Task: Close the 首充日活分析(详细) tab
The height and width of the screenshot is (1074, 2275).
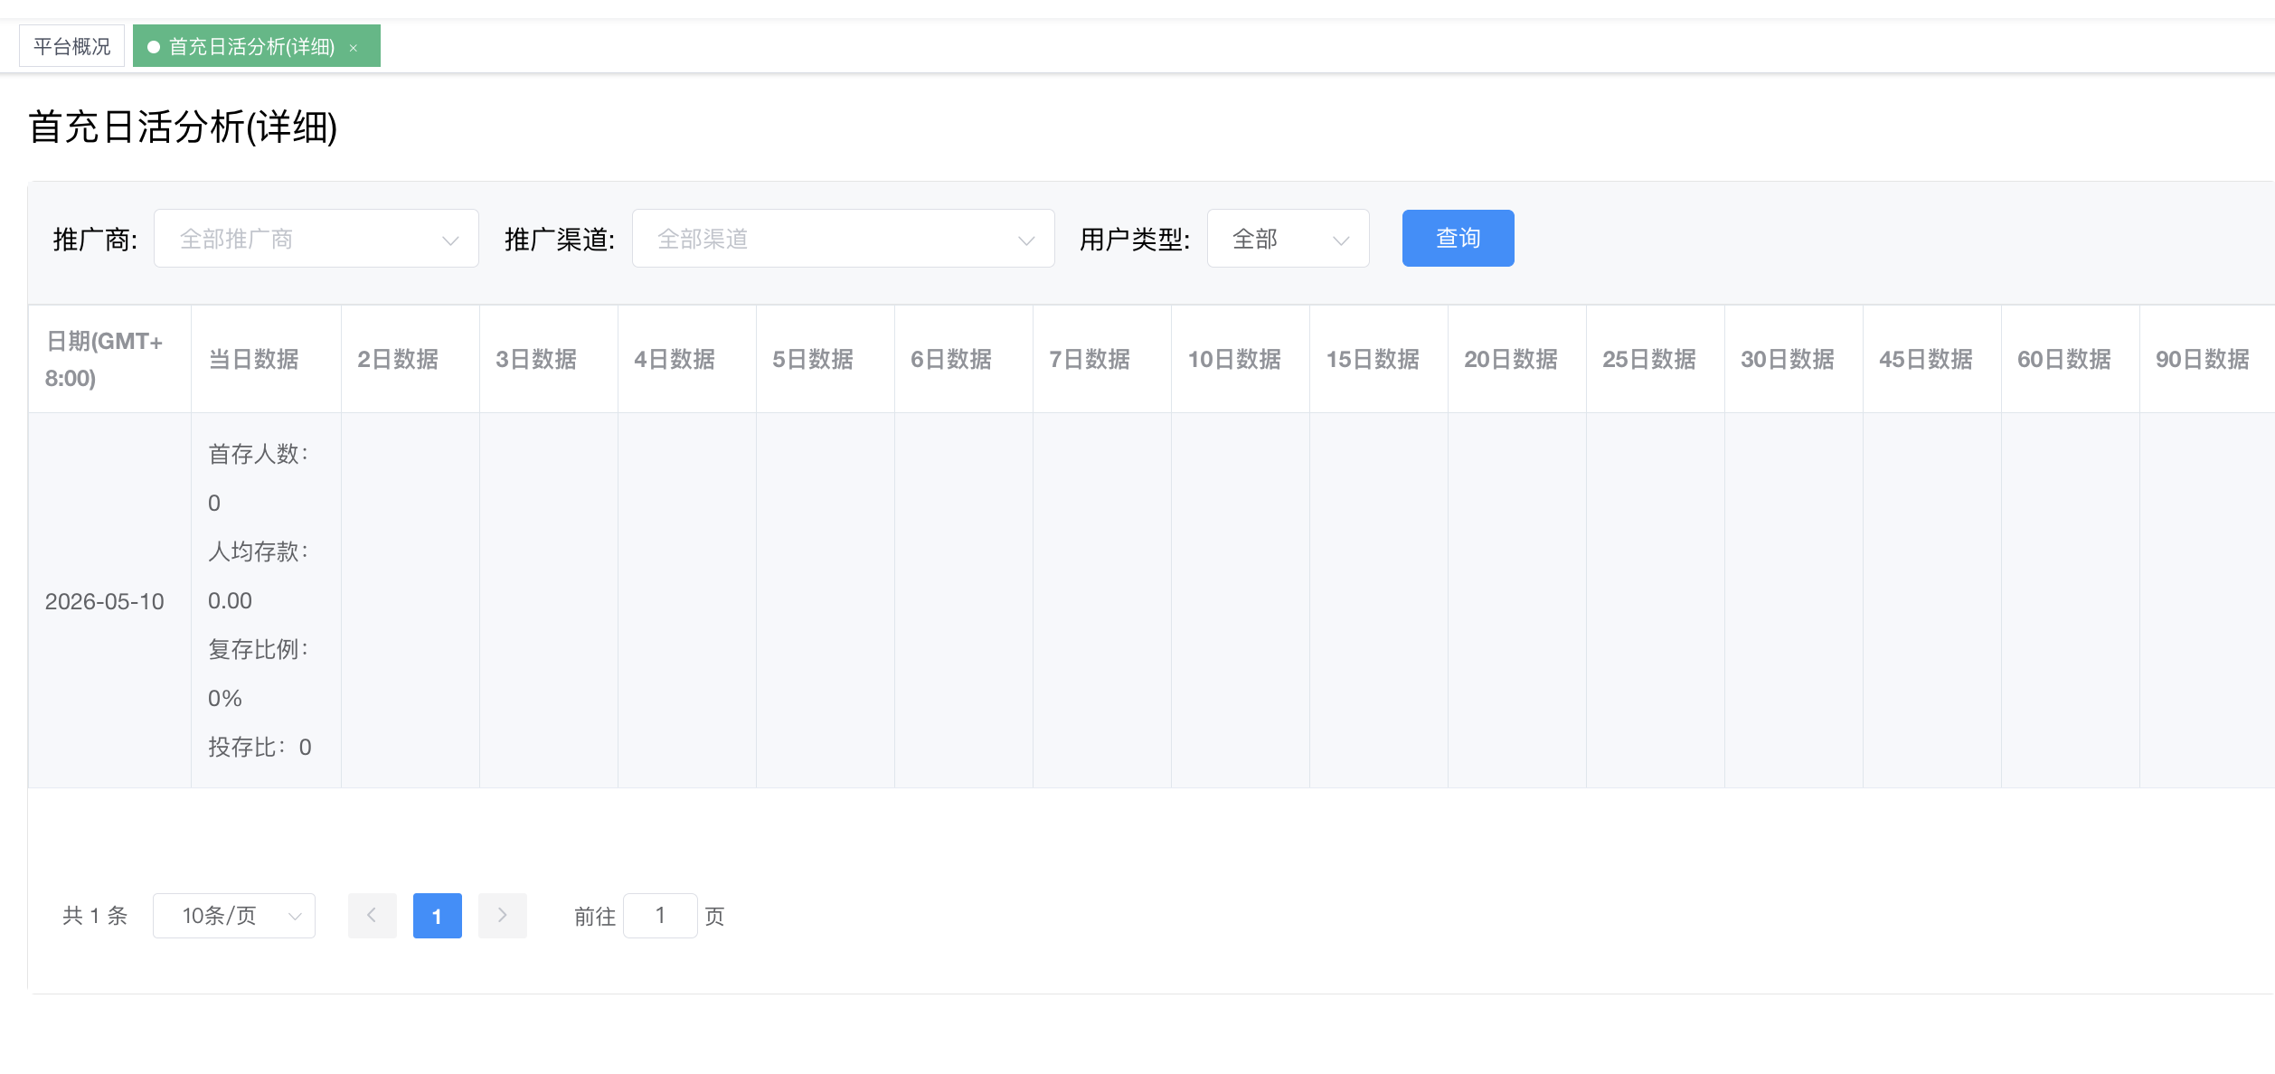Action: coord(354,48)
